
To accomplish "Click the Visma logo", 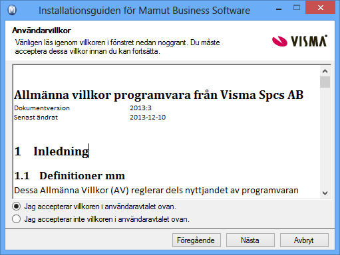I will click(299, 41).
